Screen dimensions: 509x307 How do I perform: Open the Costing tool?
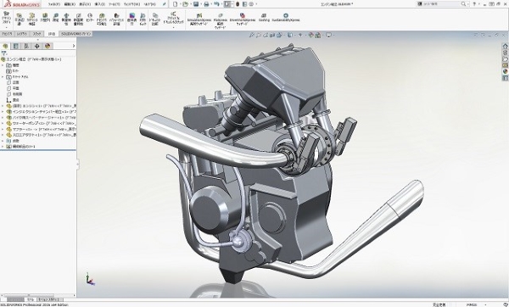pos(264,18)
